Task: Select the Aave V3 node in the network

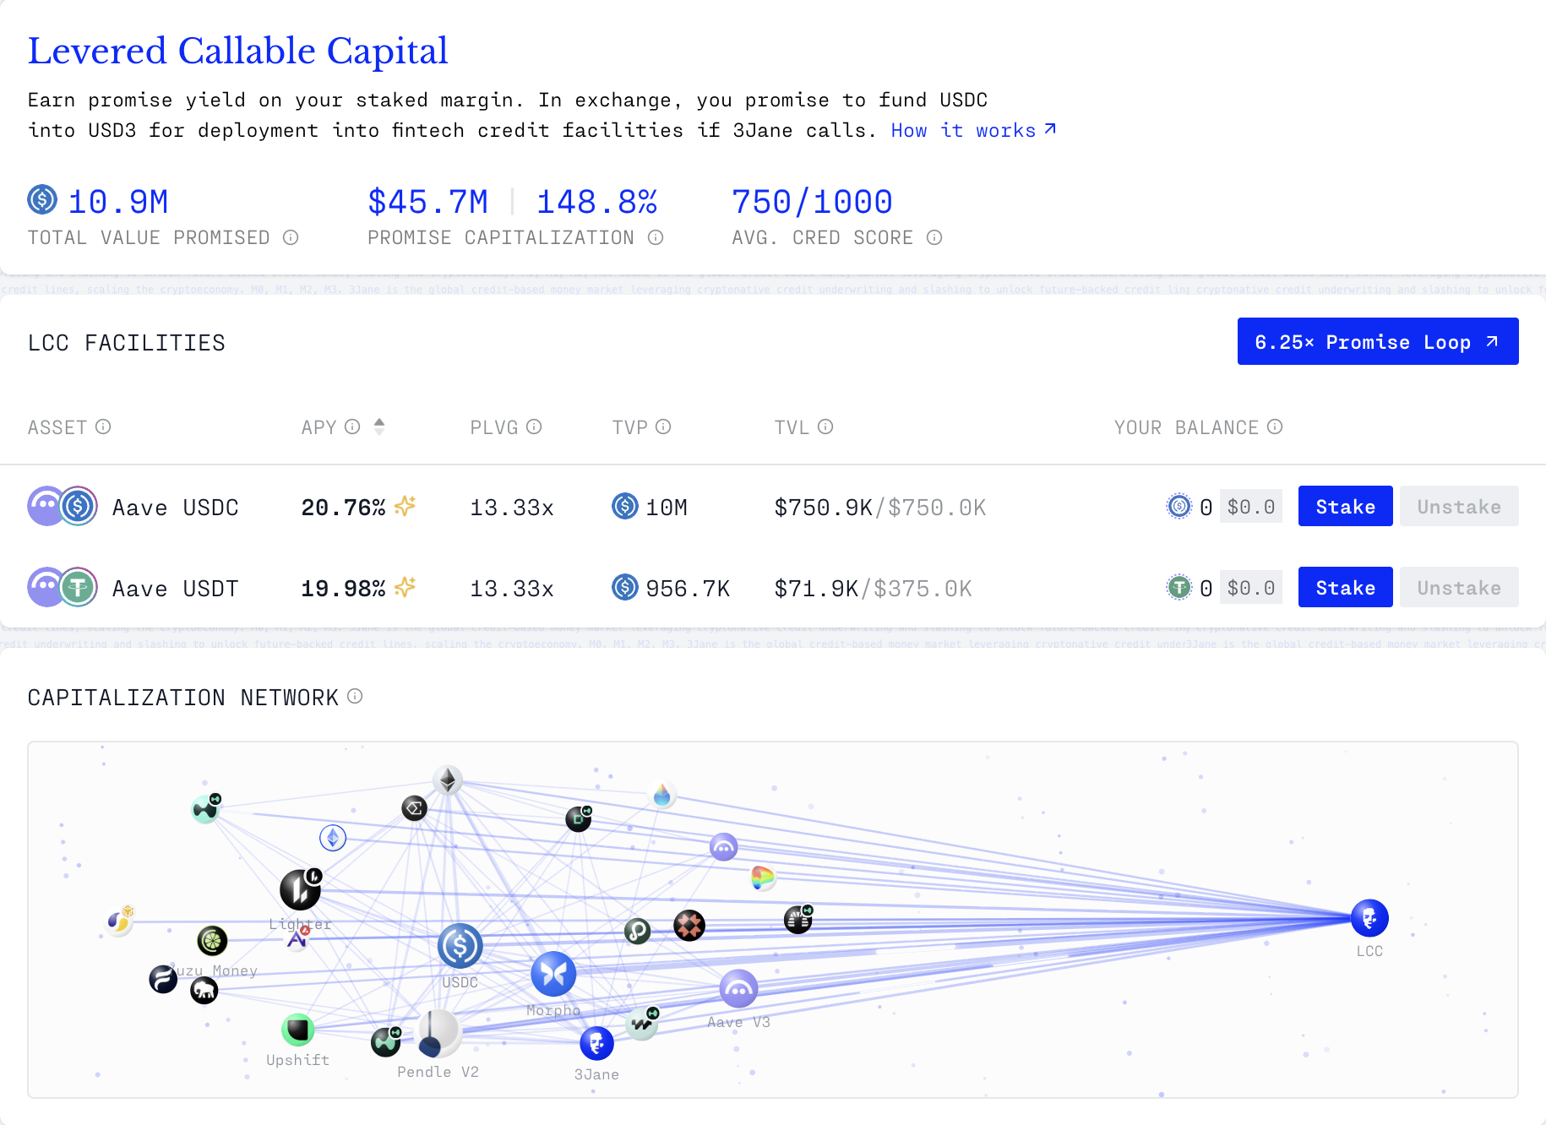Action: point(738,988)
